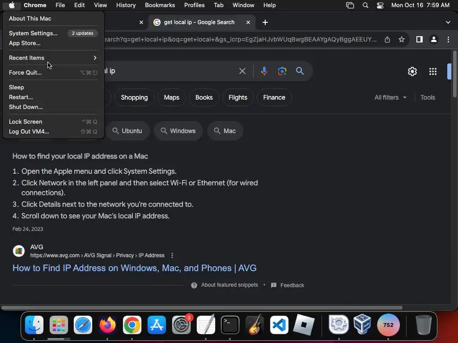
Task: Search by voice microphone icon
Action: coord(264,71)
